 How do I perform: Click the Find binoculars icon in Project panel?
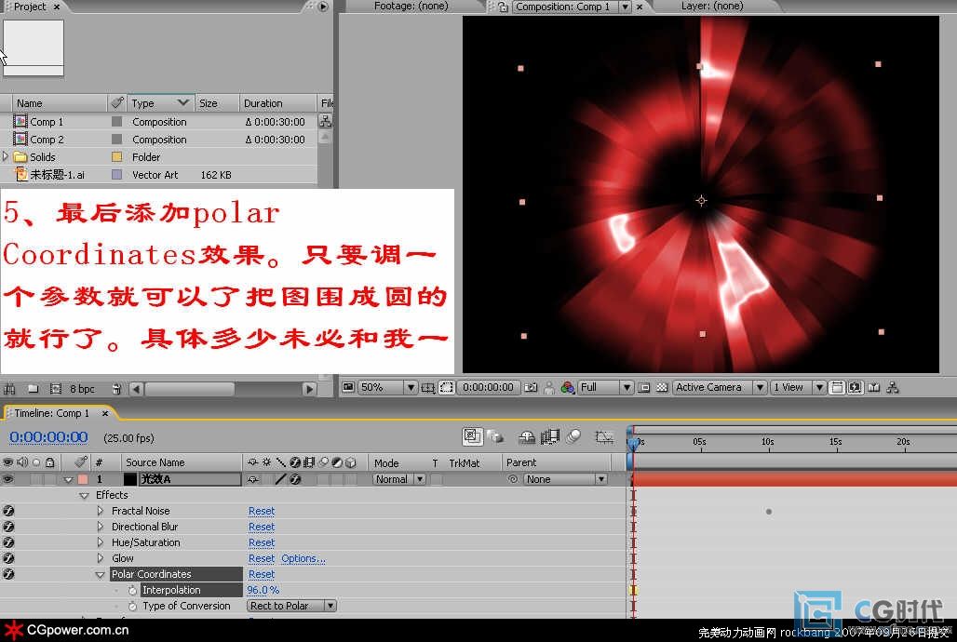point(10,388)
